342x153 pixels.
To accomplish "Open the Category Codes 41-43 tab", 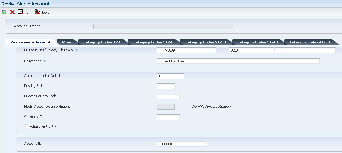I will (310, 42).
